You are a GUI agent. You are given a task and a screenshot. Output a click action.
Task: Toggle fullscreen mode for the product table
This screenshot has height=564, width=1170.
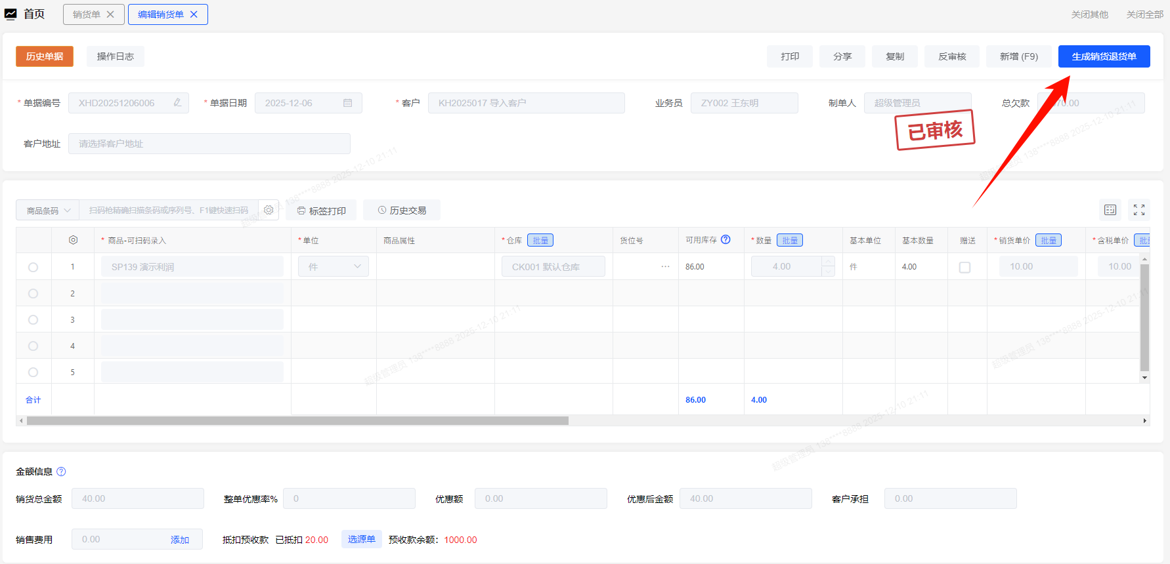click(1139, 210)
